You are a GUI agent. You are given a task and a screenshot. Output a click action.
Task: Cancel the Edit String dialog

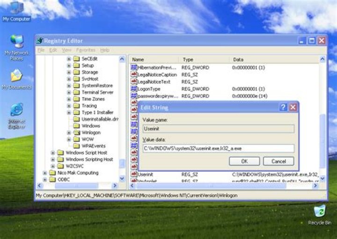click(278, 161)
